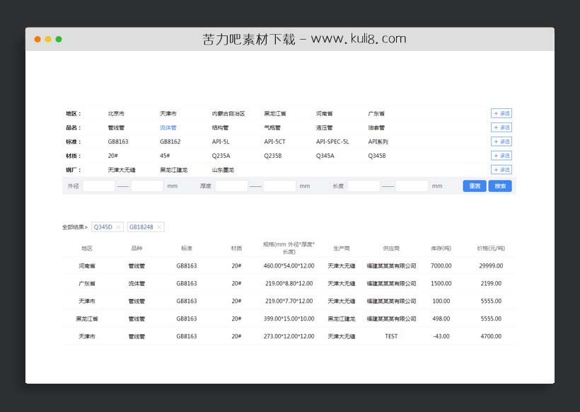This screenshot has width=580, height=412.
Task: Click the 厚度 input field
Action: 232,185
